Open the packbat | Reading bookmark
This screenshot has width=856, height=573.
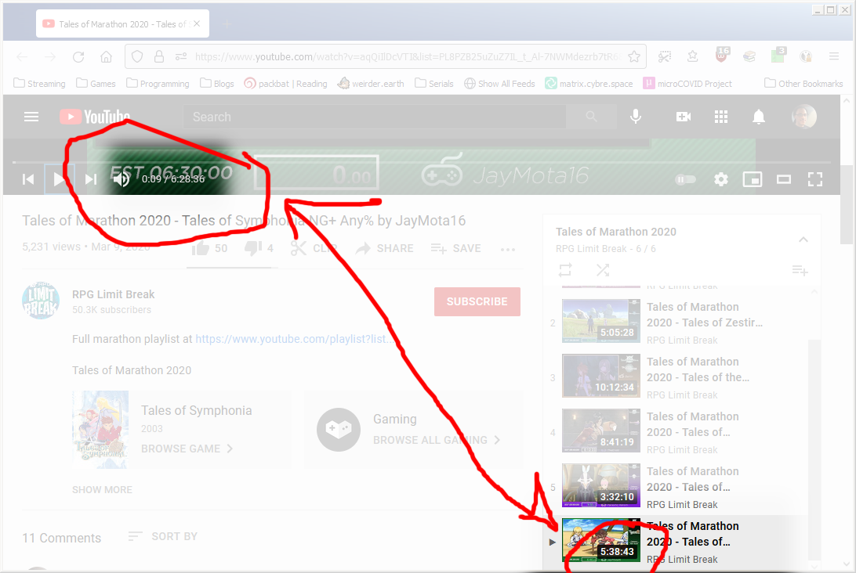(x=285, y=84)
